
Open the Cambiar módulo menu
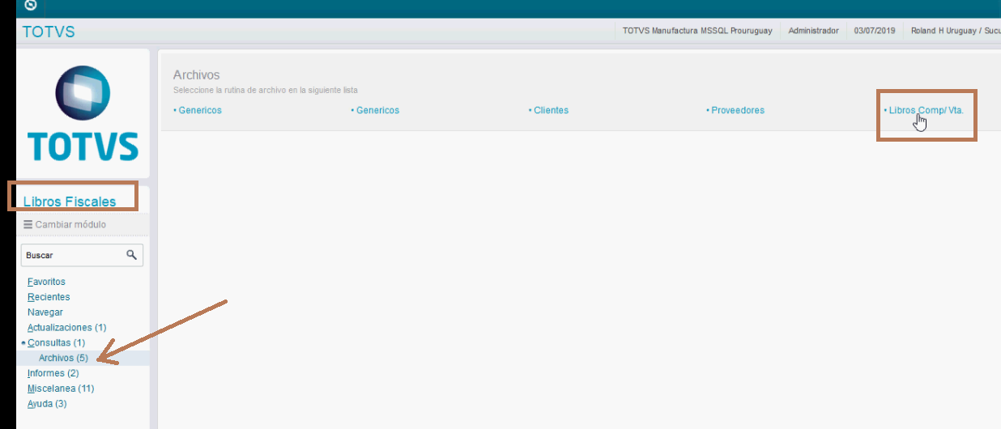[x=65, y=224]
